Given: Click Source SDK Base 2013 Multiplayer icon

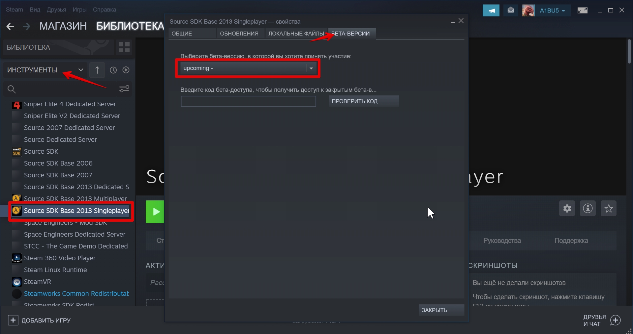Looking at the screenshot, I should (16, 198).
